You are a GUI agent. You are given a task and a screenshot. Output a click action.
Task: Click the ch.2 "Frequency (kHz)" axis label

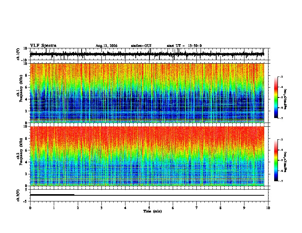[21, 152]
